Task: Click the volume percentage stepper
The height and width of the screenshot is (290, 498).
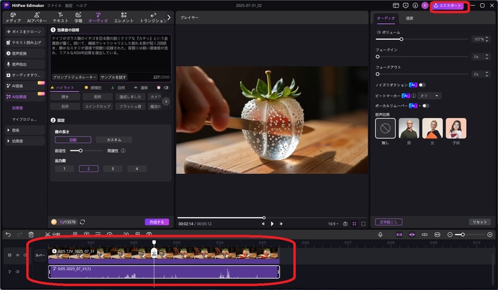Action: (487, 39)
